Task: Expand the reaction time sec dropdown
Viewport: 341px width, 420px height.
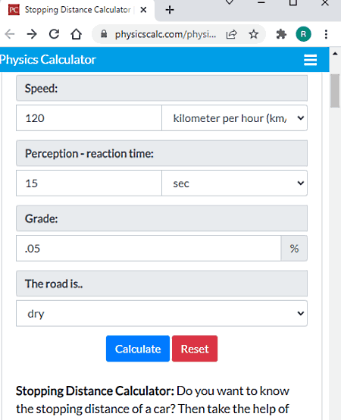Action: 234,183
